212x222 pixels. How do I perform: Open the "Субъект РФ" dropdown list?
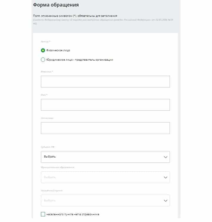click(x=105, y=157)
